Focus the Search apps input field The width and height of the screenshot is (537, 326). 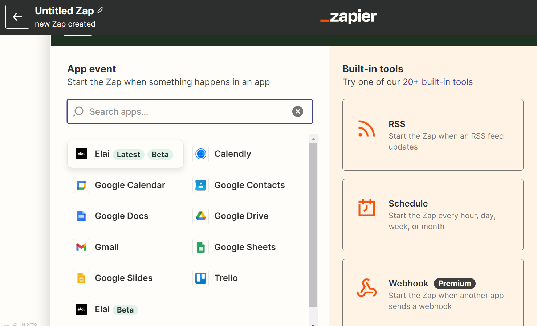190,111
